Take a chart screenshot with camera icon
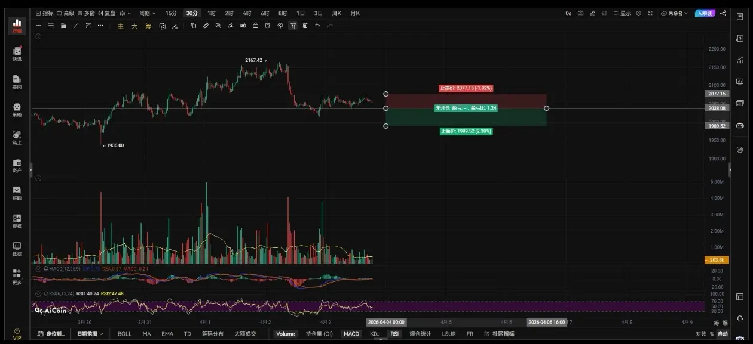The image size is (753, 344). tap(580, 13)
